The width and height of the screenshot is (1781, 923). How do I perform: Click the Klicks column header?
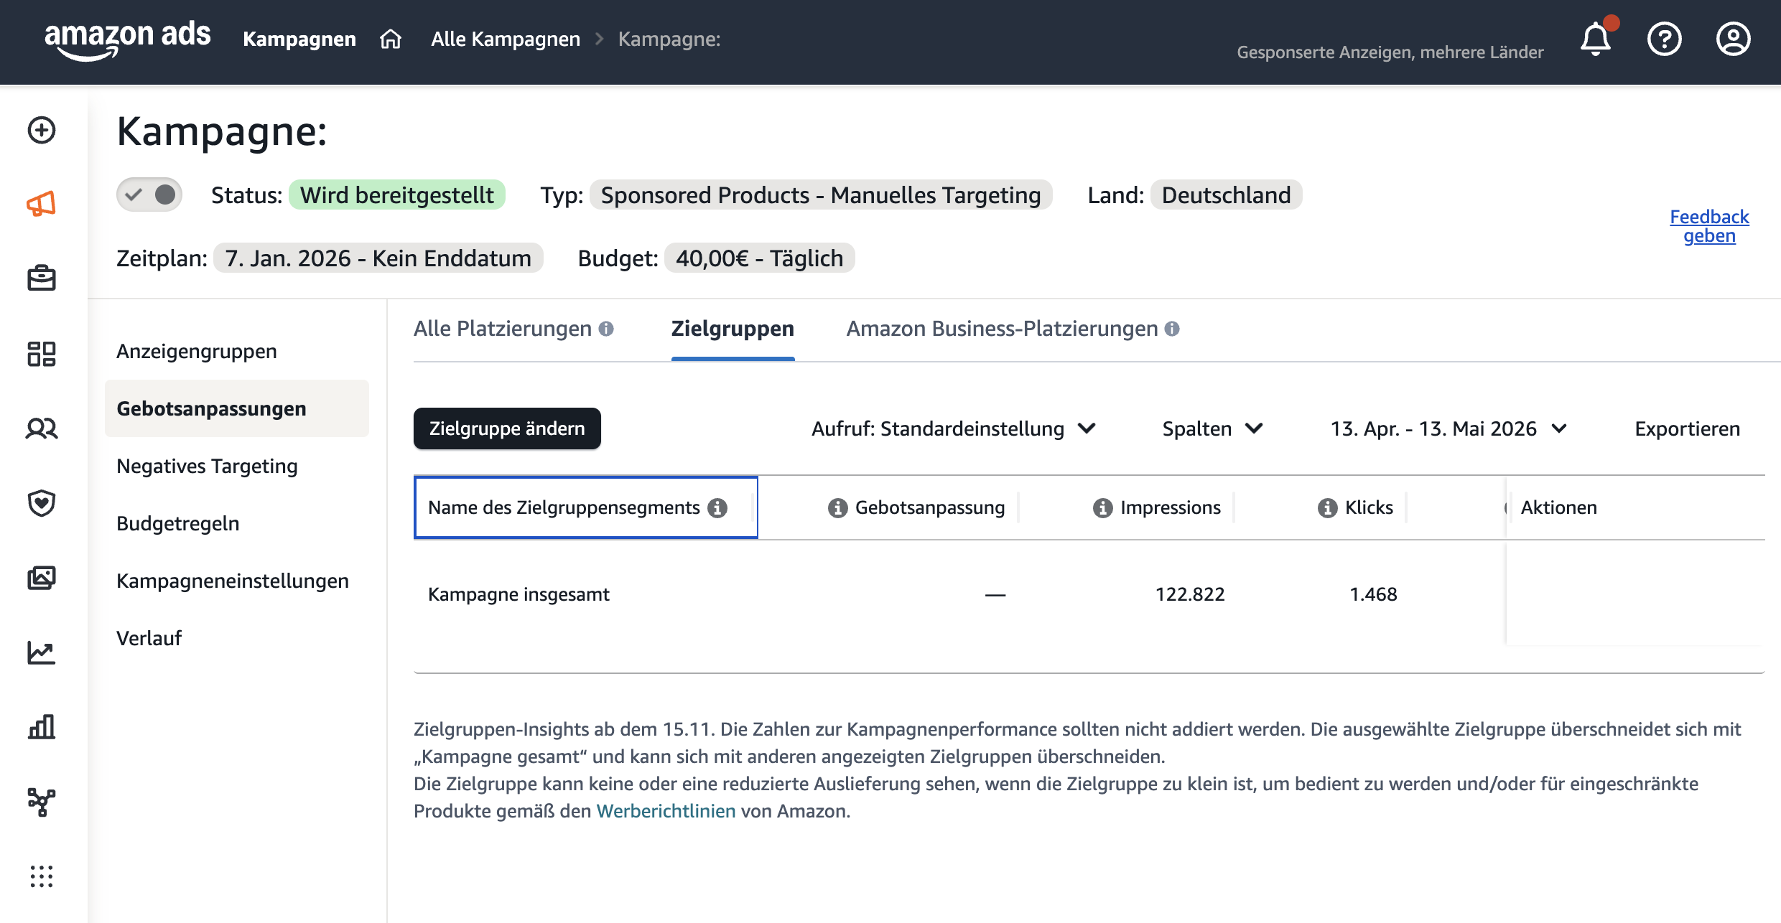pos(1369,507)
